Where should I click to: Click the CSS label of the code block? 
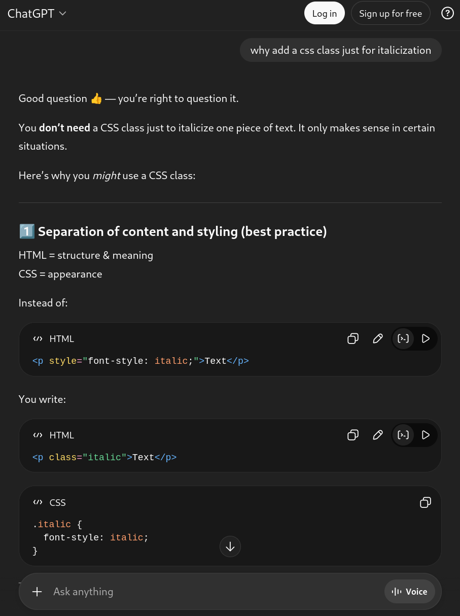[x=57, y=503]
